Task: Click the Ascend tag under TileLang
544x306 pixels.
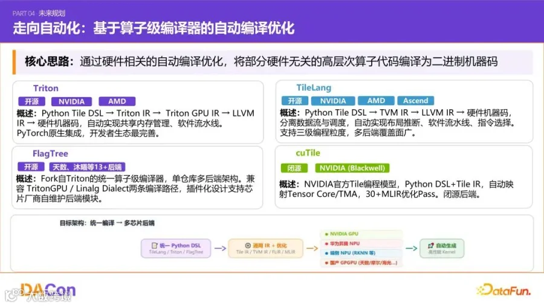Action: [x=416, y=101]
